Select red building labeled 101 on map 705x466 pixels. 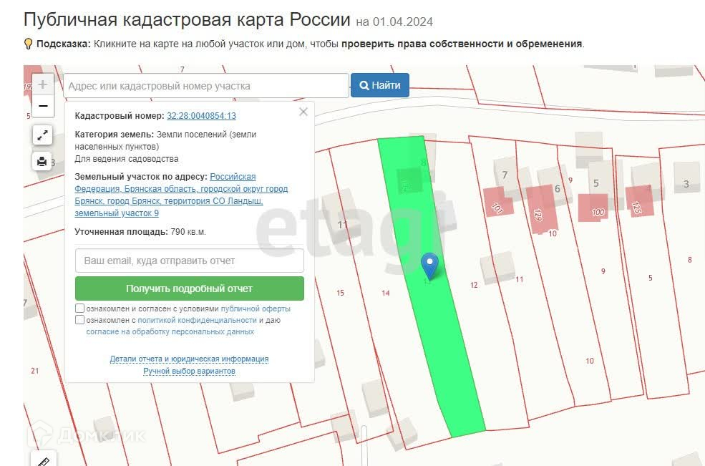(497, 203)
